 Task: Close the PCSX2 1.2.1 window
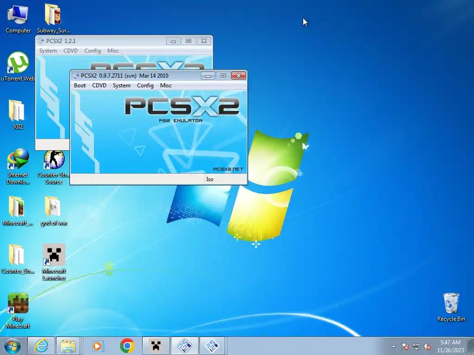[204, 41]
